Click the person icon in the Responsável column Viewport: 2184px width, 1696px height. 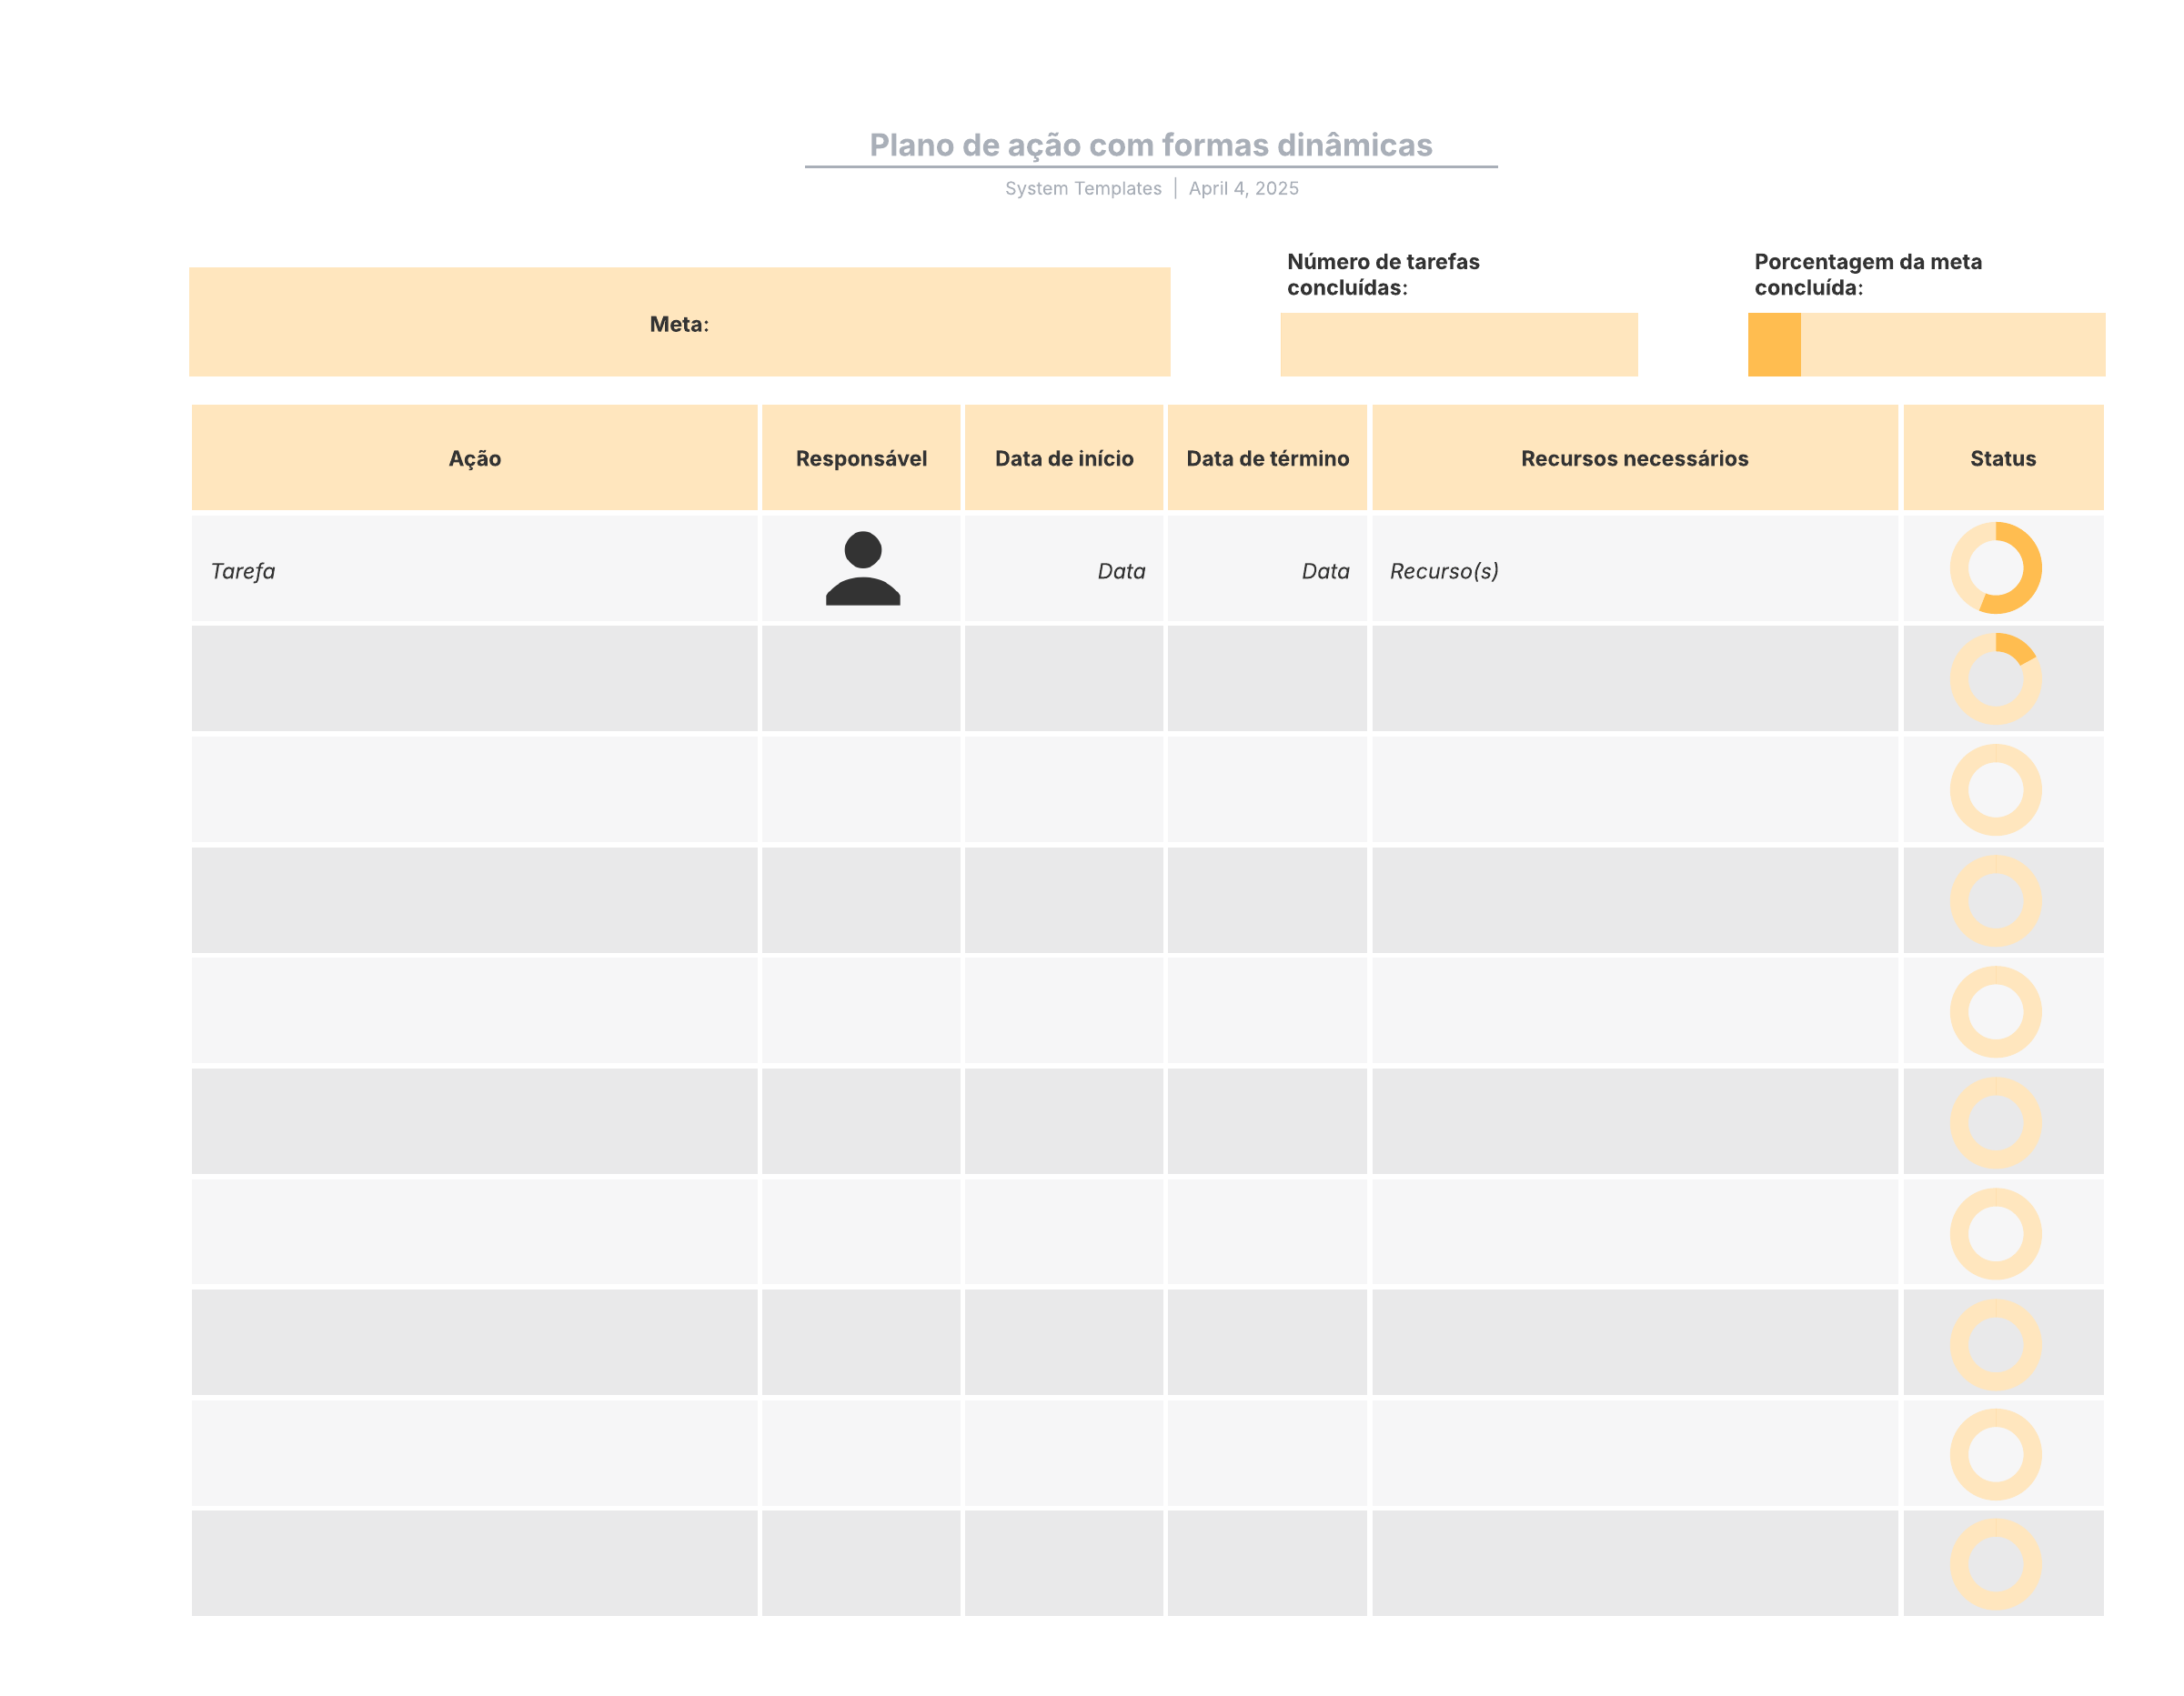click(x=862, y=568)
